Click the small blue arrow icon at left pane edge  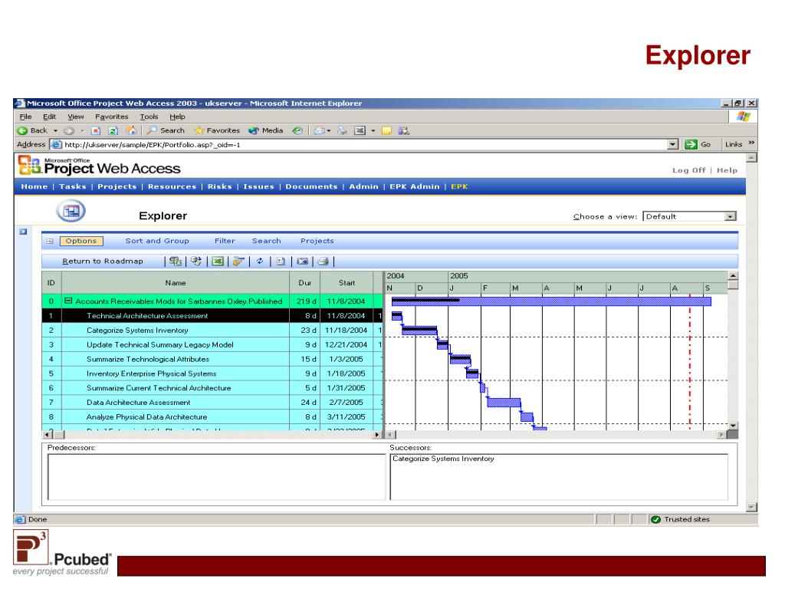(x=23, y=232)
